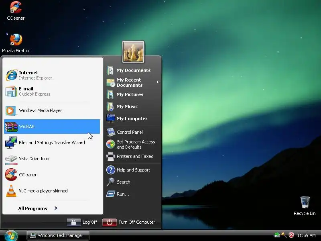The height and width of the screenshot is (241, 321).
Task: Click the Outlook Express E-mail icon
Action: (11, 92)
